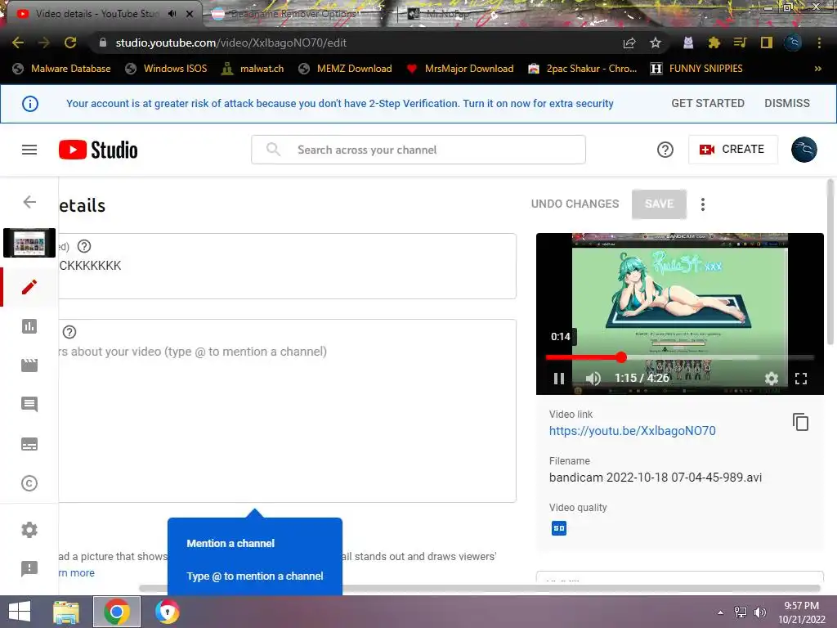Open MEMZ Download bookmark
837x628 pixels.
346,69
